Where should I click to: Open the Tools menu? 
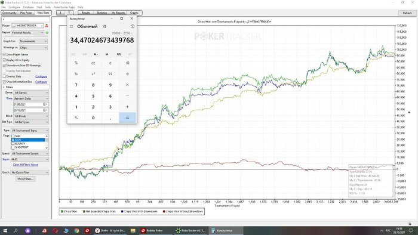coord(48,7)
